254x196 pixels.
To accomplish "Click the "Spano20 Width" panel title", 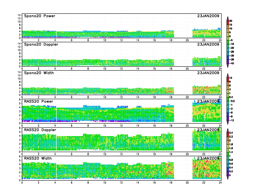I will pos(39,73).
